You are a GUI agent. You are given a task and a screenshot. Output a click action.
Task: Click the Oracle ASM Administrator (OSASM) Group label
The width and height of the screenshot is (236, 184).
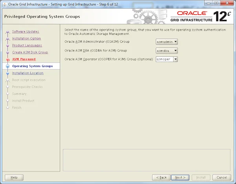pyautogui.click(x=97, y=42)
